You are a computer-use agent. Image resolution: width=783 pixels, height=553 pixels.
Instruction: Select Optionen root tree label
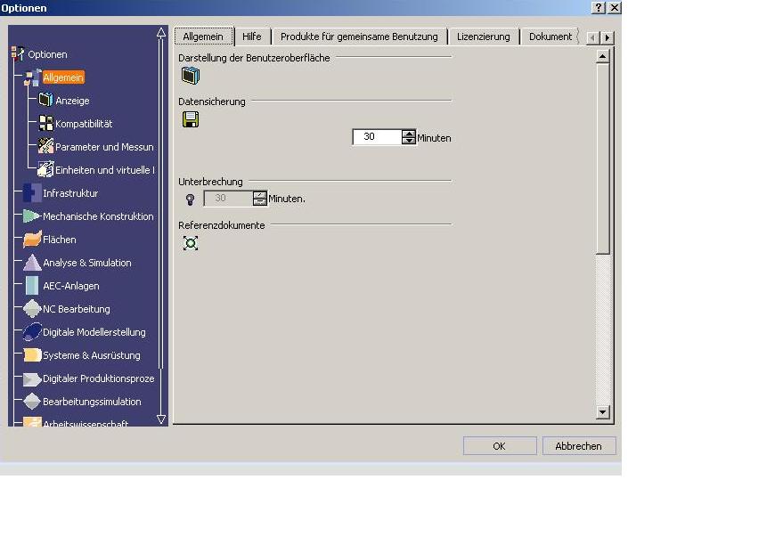(x=47, y=54)
